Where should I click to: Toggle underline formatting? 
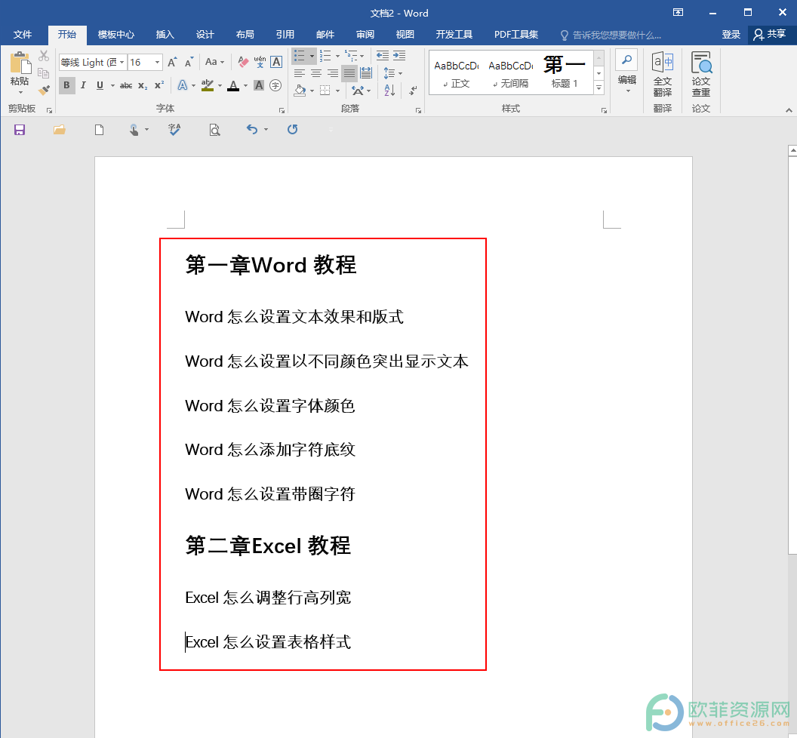(100, 85)
